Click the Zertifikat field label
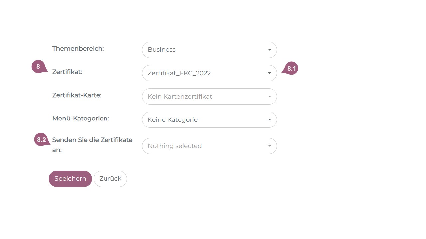Image resolution: width=426 pixels, height=239 pixels. [67, 72]
